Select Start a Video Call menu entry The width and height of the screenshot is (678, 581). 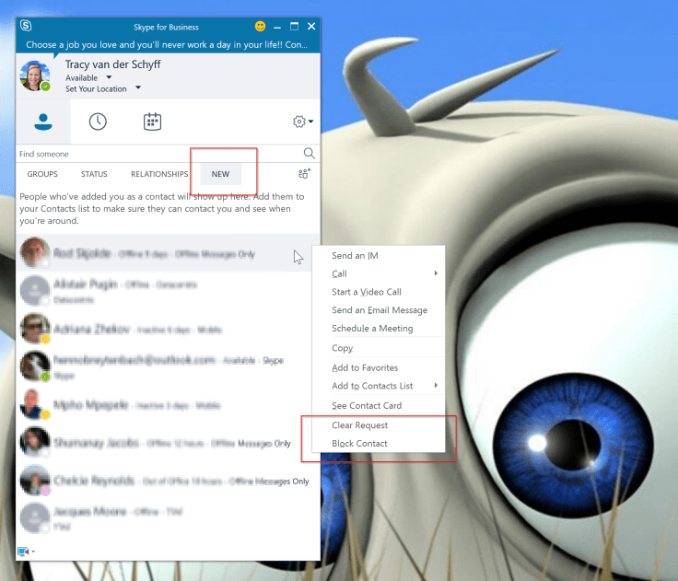click(367, 292)
